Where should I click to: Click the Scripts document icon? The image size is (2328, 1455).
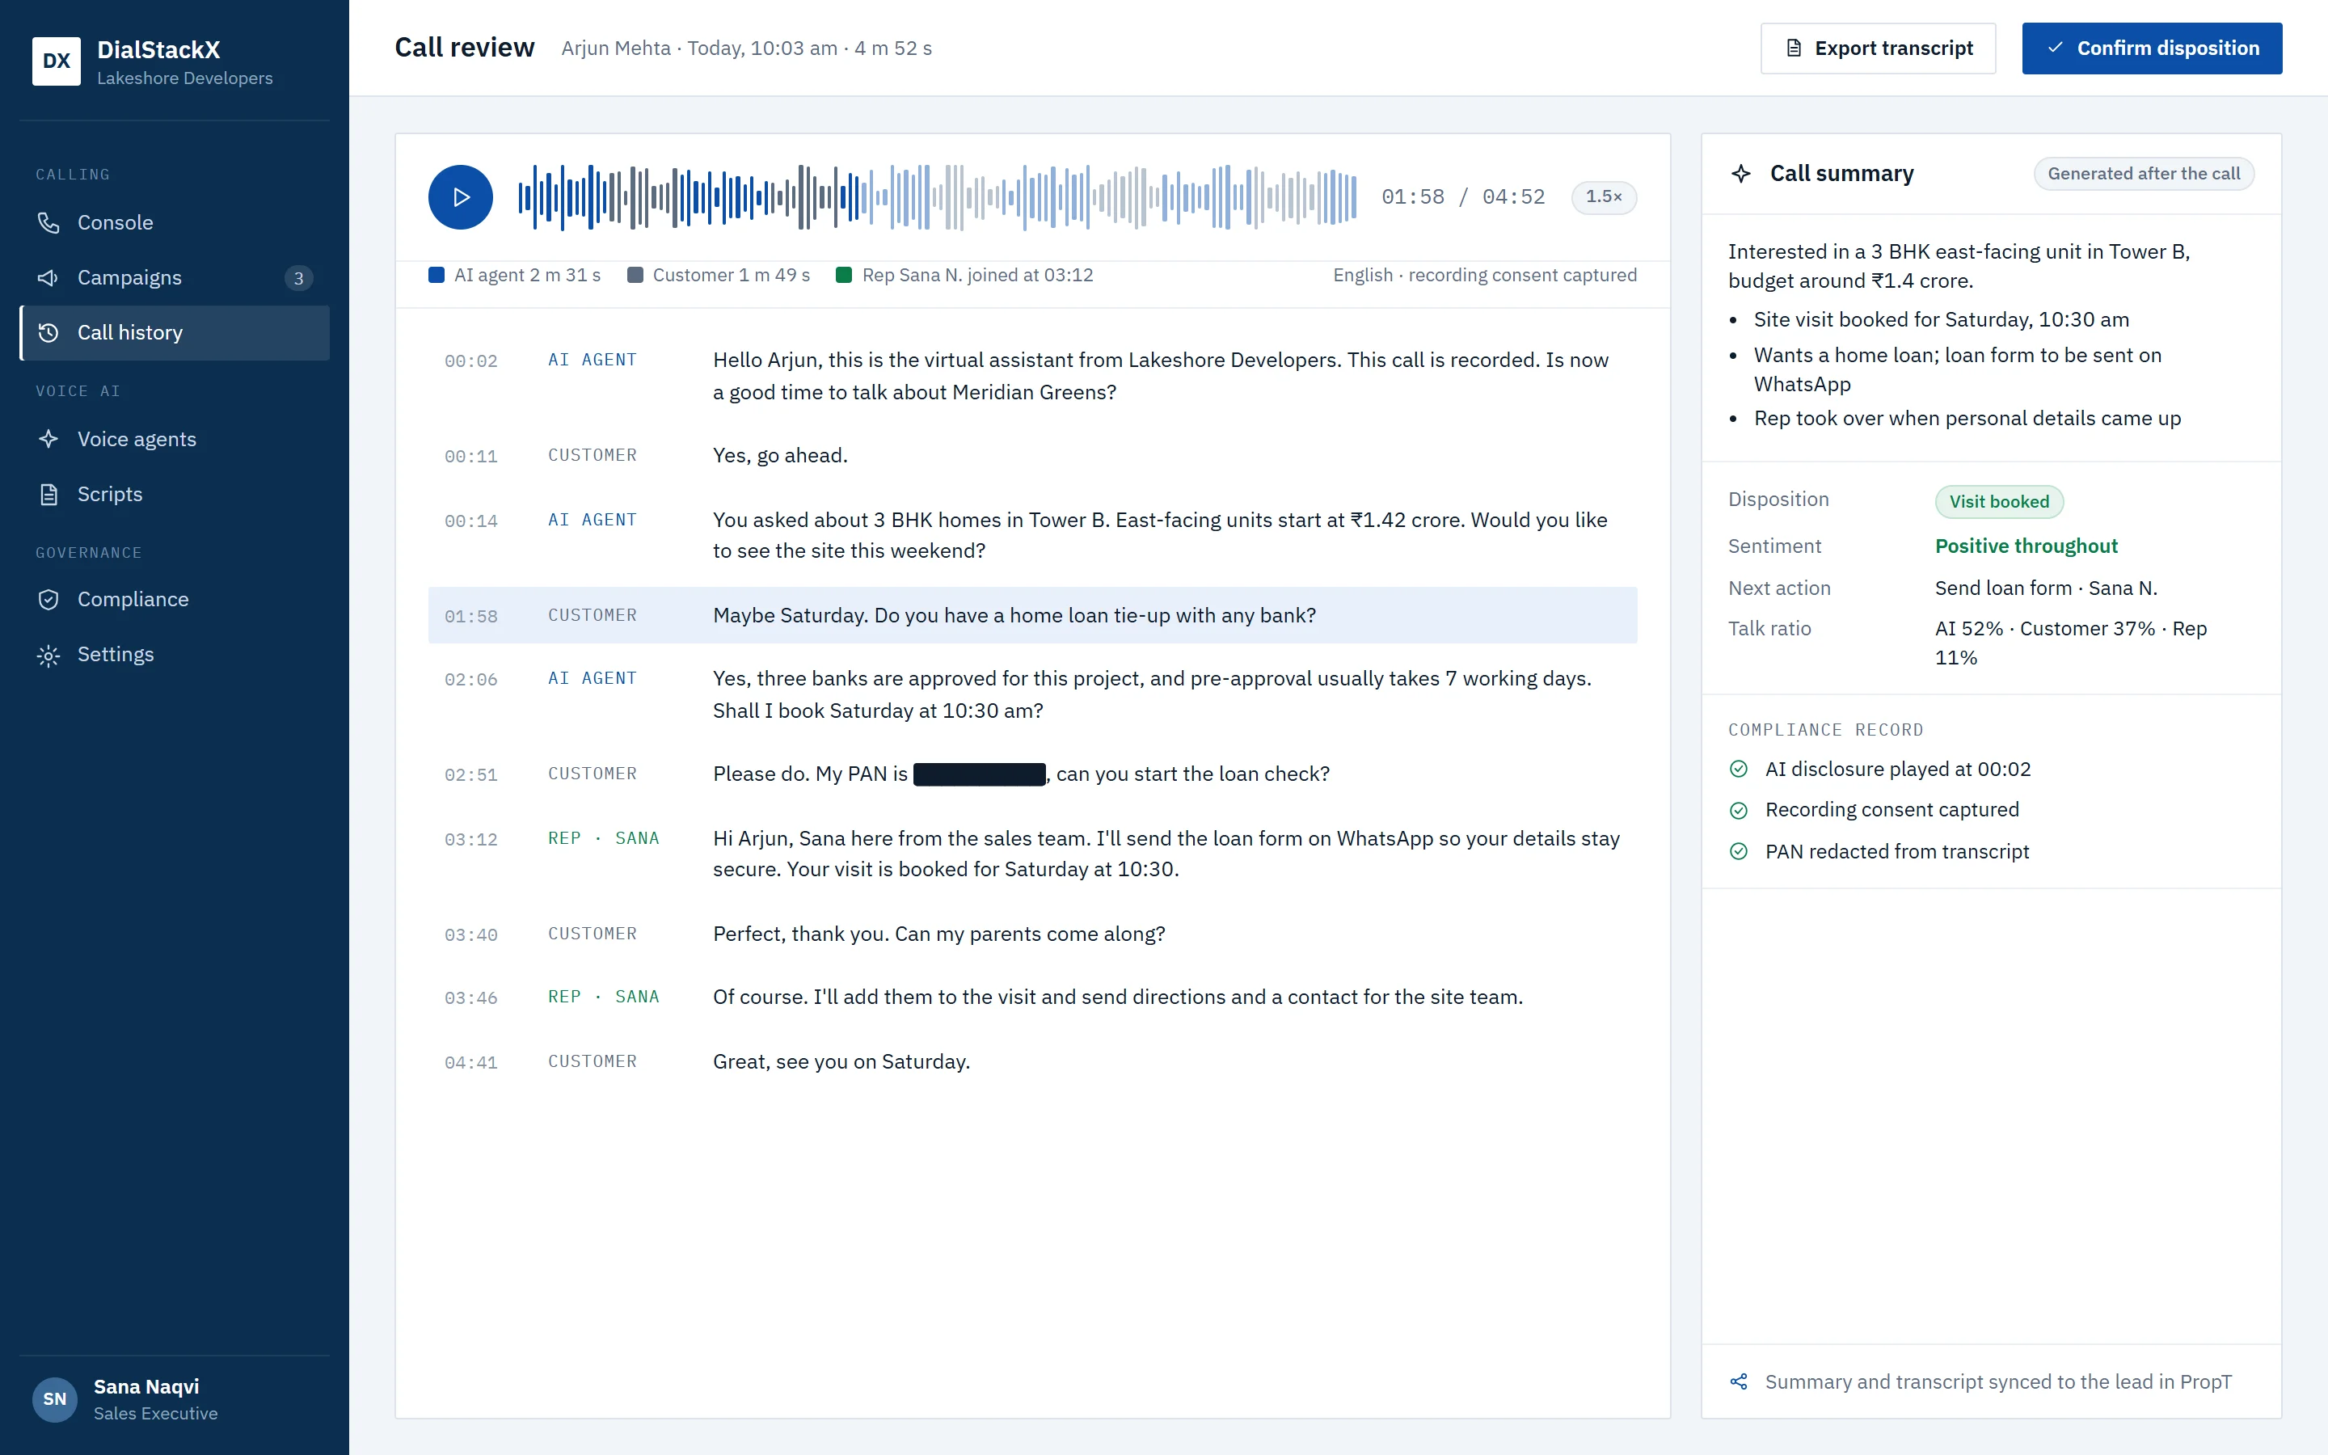point(48,494)
